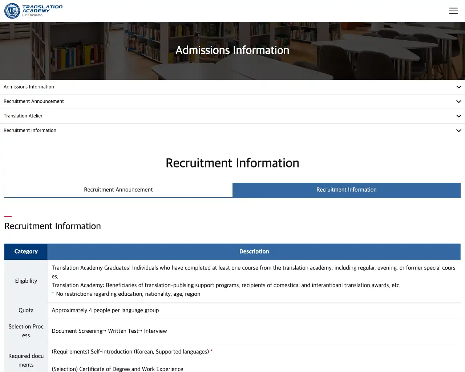
Task: Click the Selection Process row label
Action: coord(26,331)
